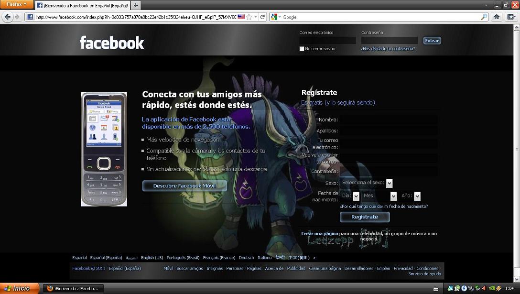Click the network computers tray icon
520x294 pixels.
tap(450, 288)
